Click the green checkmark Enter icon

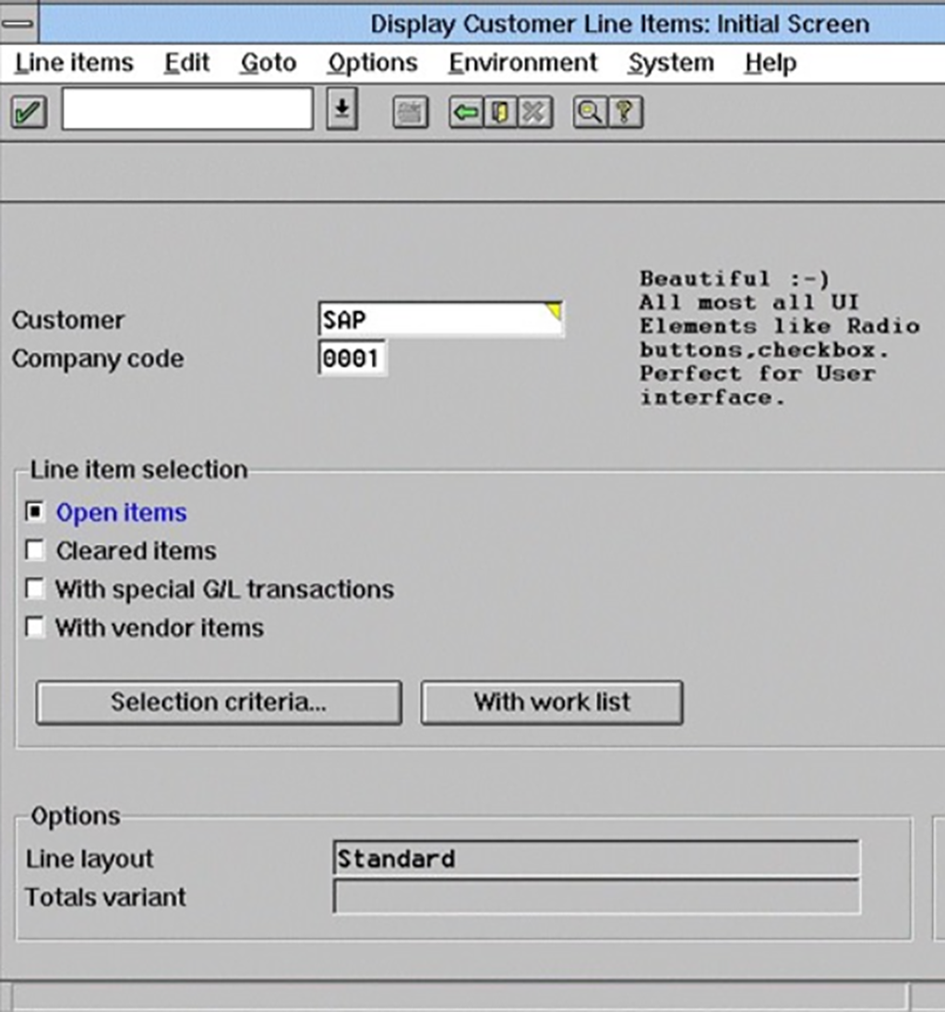(29, 113)
